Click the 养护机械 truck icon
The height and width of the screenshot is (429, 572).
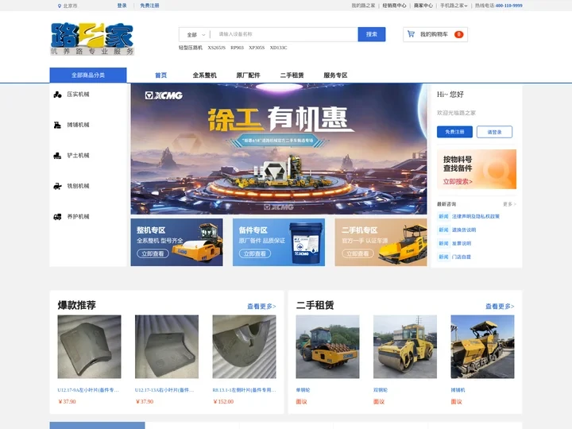(57, 217)
